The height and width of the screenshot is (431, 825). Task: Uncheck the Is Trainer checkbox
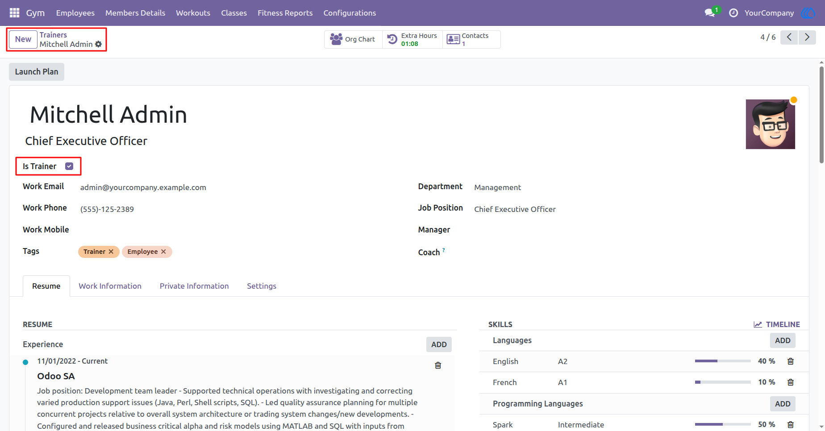coord(69,166)
